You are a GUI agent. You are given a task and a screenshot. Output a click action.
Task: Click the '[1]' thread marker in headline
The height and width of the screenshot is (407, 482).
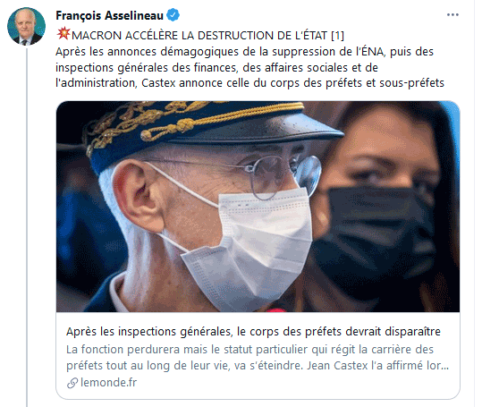(337, 36)
